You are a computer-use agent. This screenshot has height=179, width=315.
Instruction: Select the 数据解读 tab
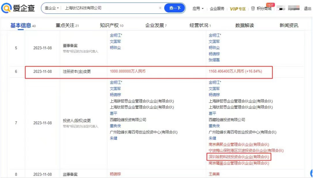(x=244, y=26)
